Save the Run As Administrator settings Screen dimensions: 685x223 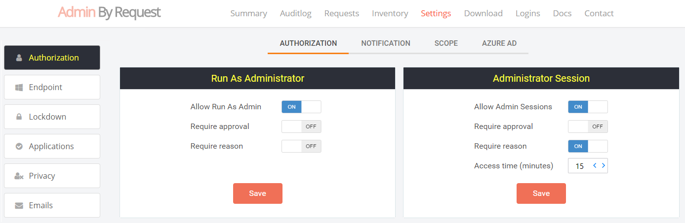pos(257,193)
